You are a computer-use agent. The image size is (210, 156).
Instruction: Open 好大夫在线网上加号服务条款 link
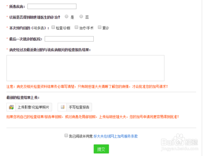click(115, 136)
